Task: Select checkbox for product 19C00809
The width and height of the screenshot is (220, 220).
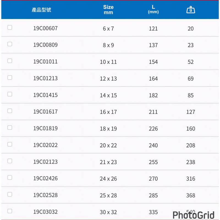Action: click(10, 44)
